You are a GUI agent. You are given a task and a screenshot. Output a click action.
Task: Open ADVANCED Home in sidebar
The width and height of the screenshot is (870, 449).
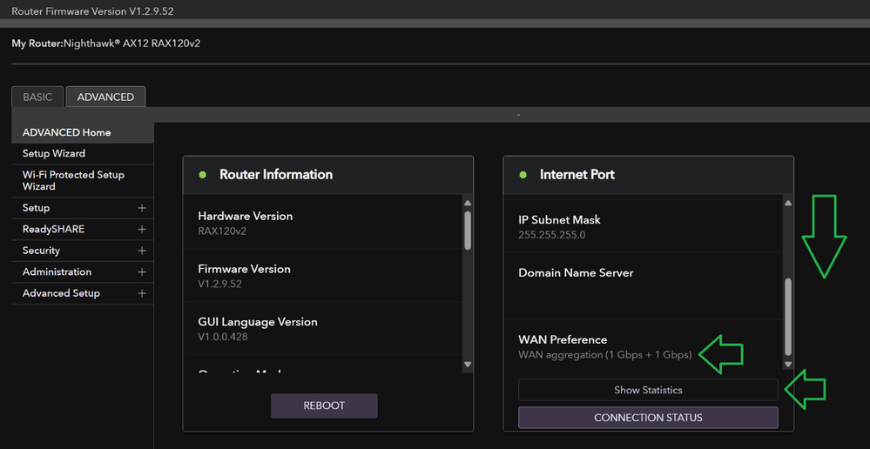coord(66,132)
